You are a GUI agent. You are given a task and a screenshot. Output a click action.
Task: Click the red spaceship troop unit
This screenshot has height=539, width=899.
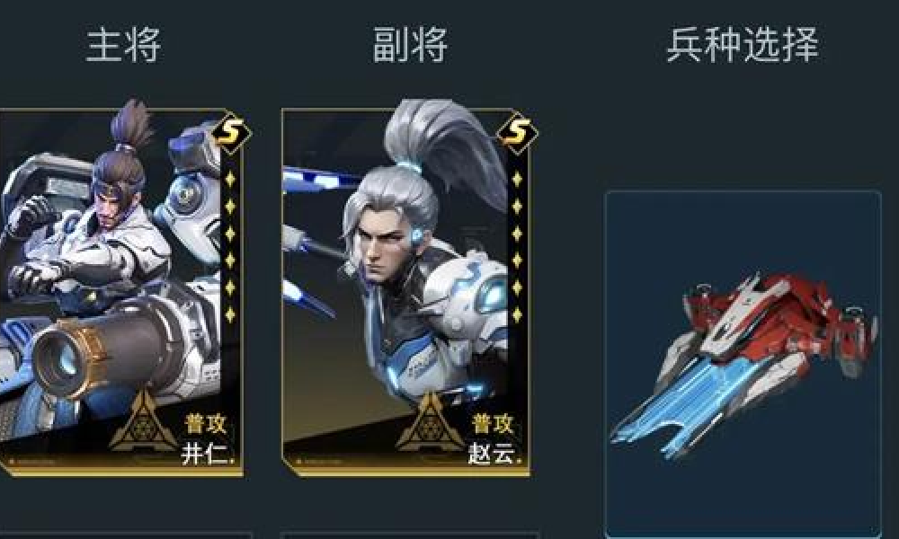743,362
